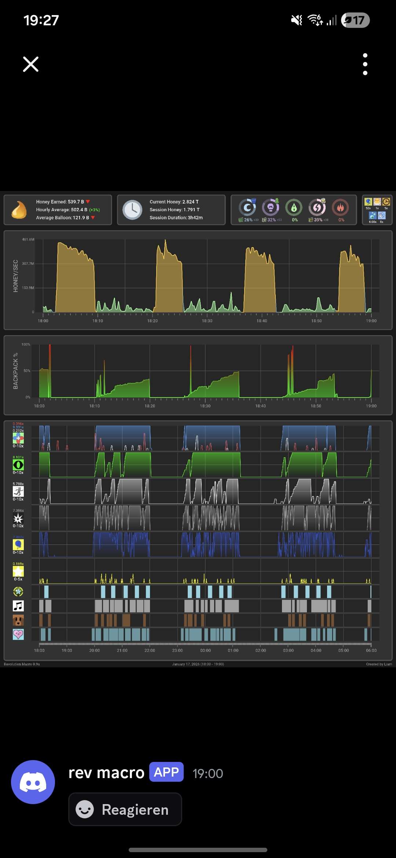
Task: Tap the 5.788x haste multiplier value
Action: coord(18,484)
